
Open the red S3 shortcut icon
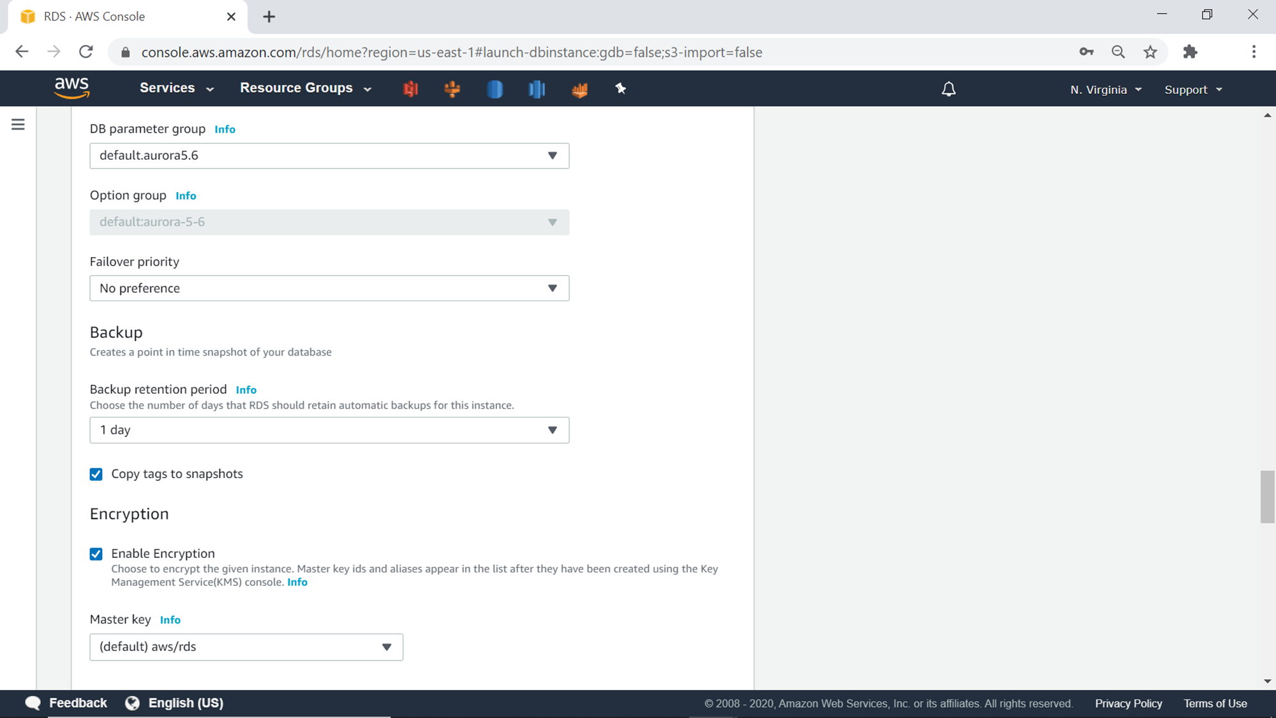tap(410, 89)
